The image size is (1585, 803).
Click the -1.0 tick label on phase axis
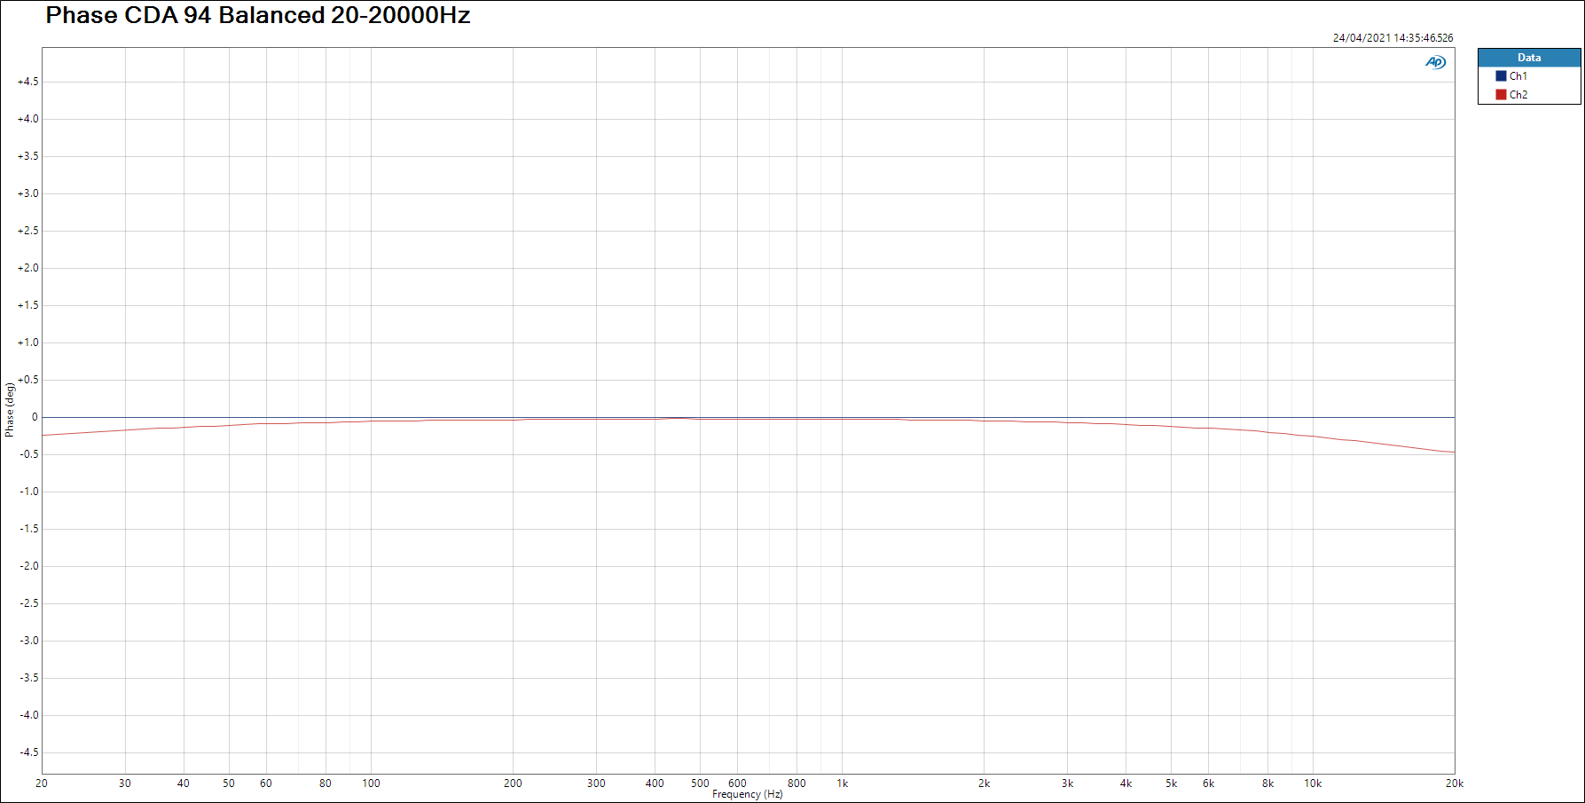(28, 492)
